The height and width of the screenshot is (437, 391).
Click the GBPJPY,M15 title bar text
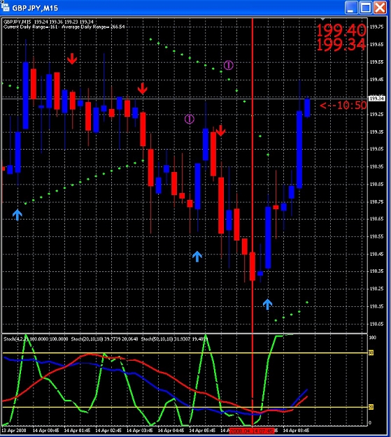[x=35, y=8]
